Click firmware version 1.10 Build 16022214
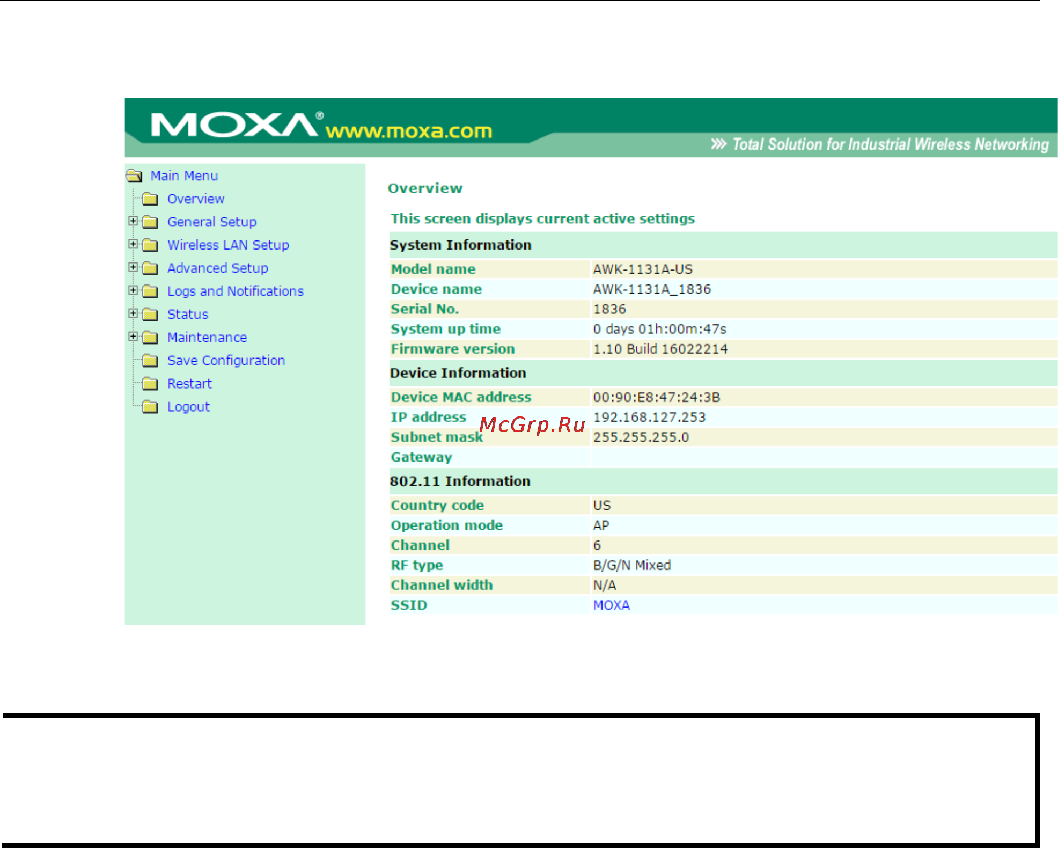The height and width of the screenshot is (848, 1058). click(x=660, y=349)
